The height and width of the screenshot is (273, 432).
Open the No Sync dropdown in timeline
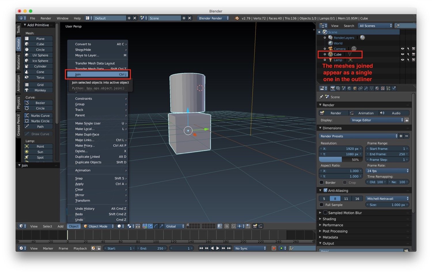click(250, 248)
